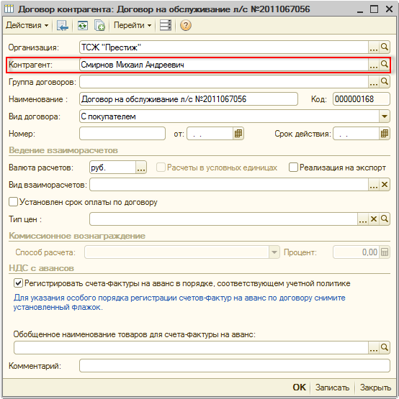Click the copy-with-plus toolbar icon
The image size is (399, 399).
click(x=99, y=25)
